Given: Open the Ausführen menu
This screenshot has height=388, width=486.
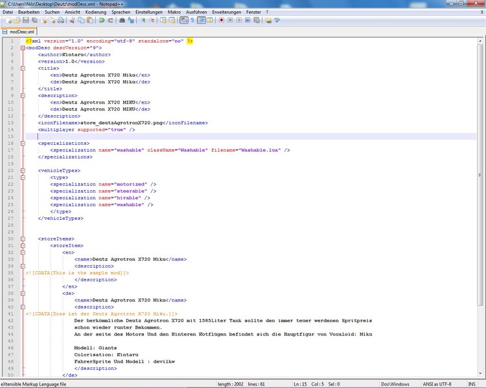Looking at the screenshot, I should pyautogui.click(x=196, y=12).
